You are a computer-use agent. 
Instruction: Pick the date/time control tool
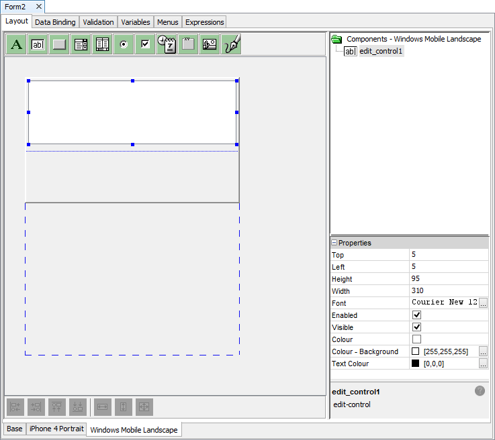click(167, 45)
